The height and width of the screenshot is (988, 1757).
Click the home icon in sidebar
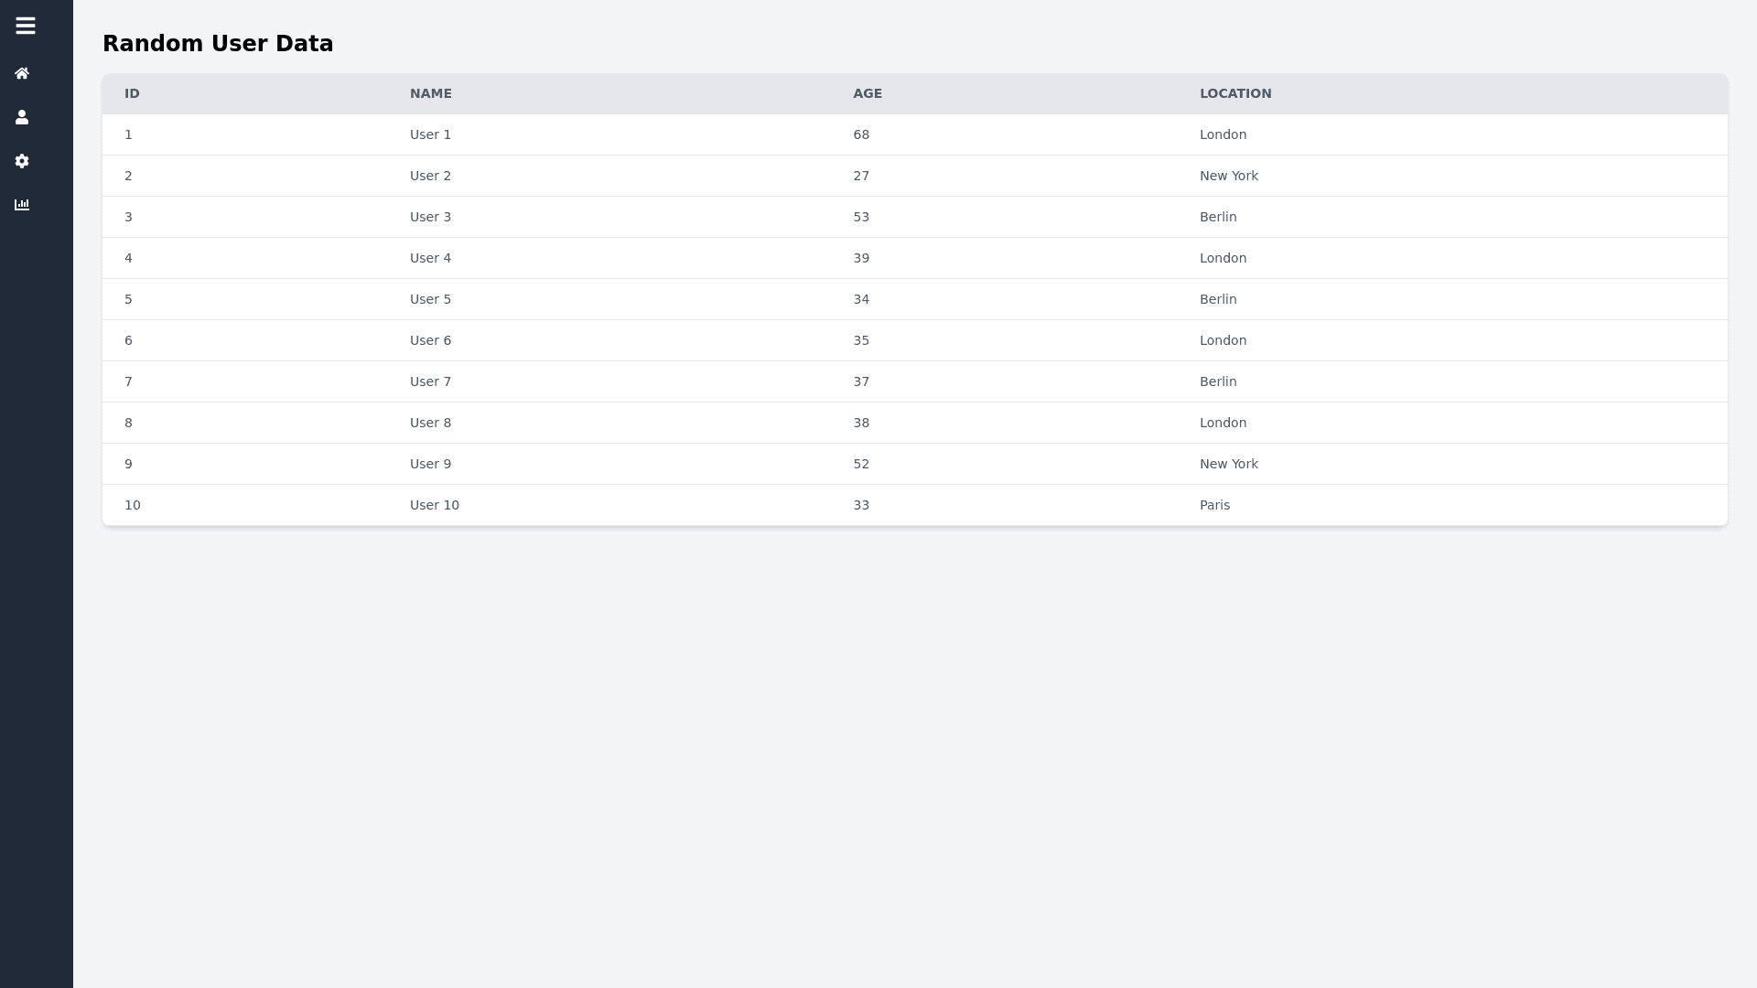point(22,73)
